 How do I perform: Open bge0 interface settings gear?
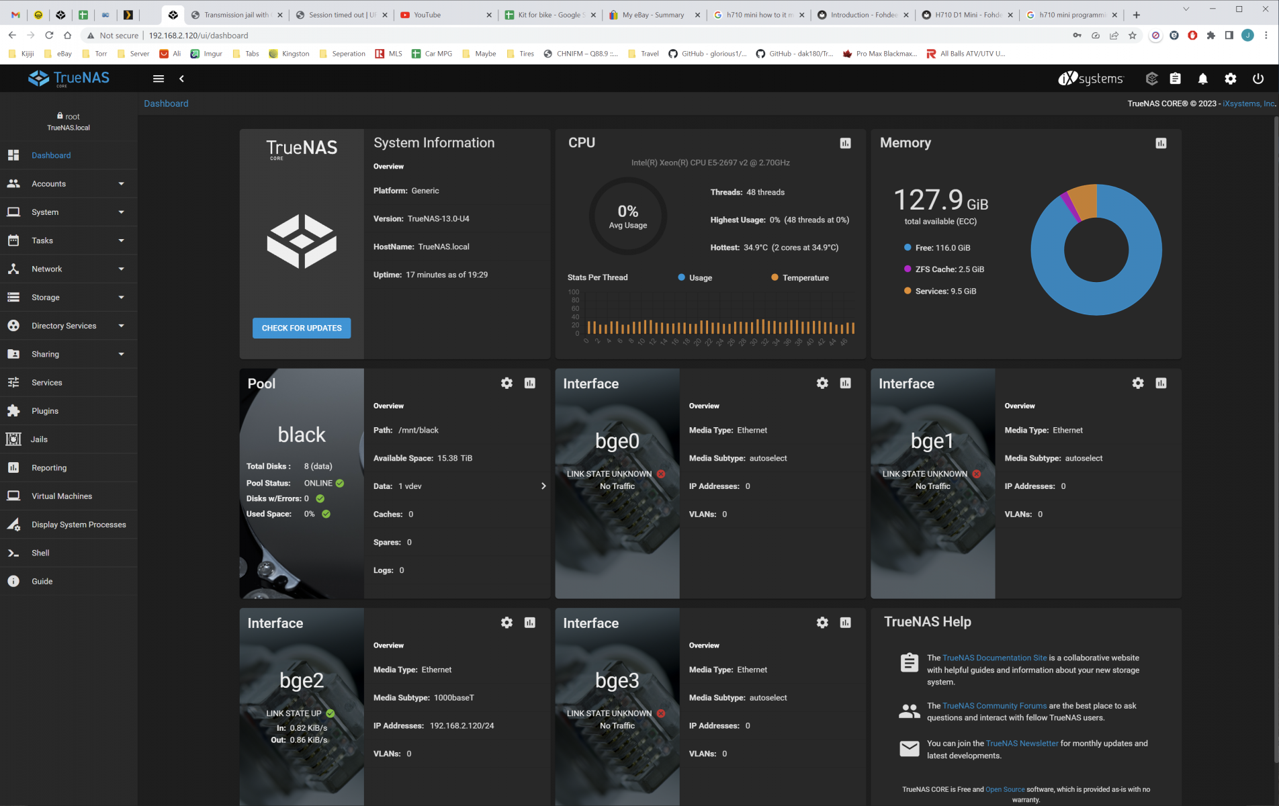coord(822,383)
